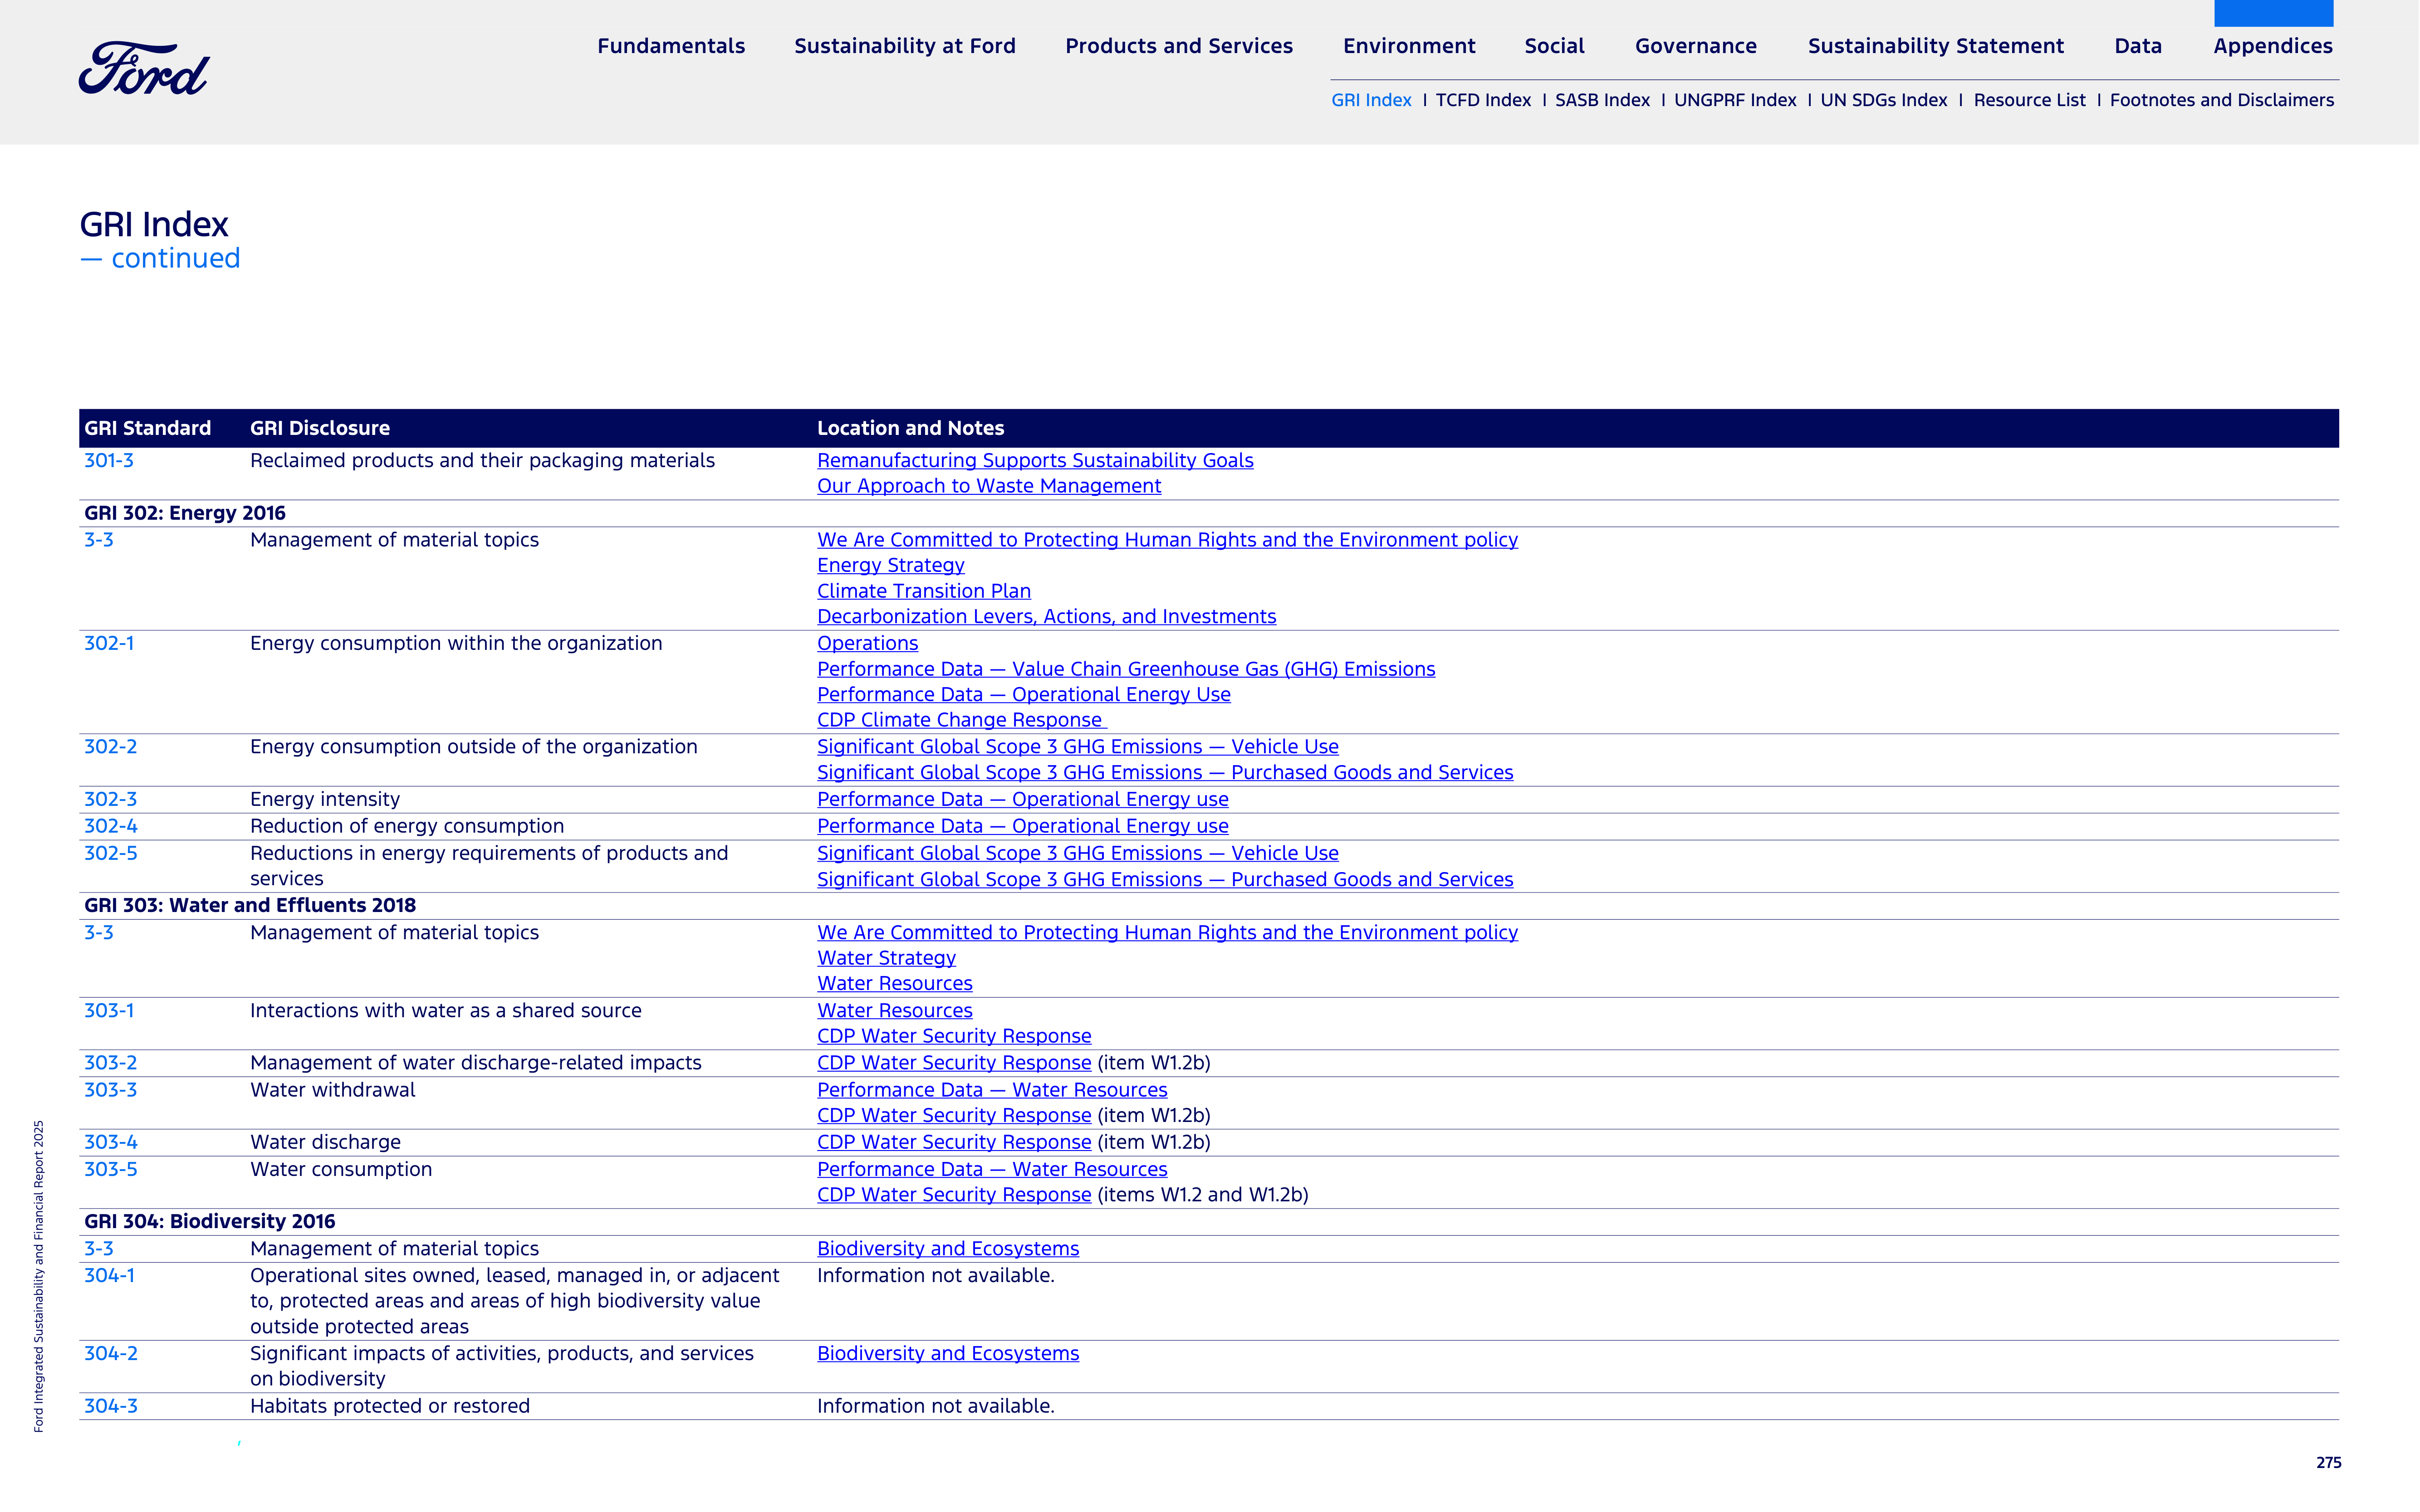Open CDP Climate Change Response link
Image resolution: width=2420 pixels, height=1512 pixels.
961,720
